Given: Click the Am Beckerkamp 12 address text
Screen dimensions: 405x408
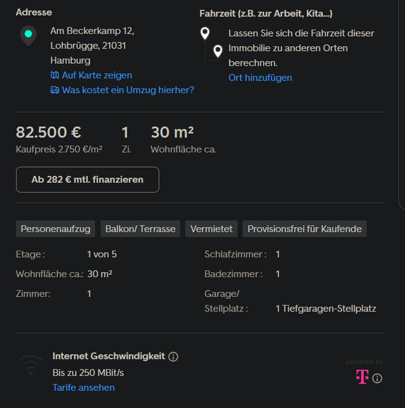Looking at the screenshot, I should [92, 31].
